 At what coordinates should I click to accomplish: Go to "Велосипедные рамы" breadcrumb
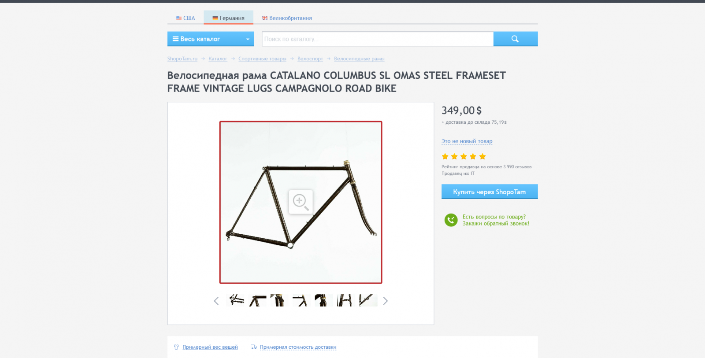[359, 59]
